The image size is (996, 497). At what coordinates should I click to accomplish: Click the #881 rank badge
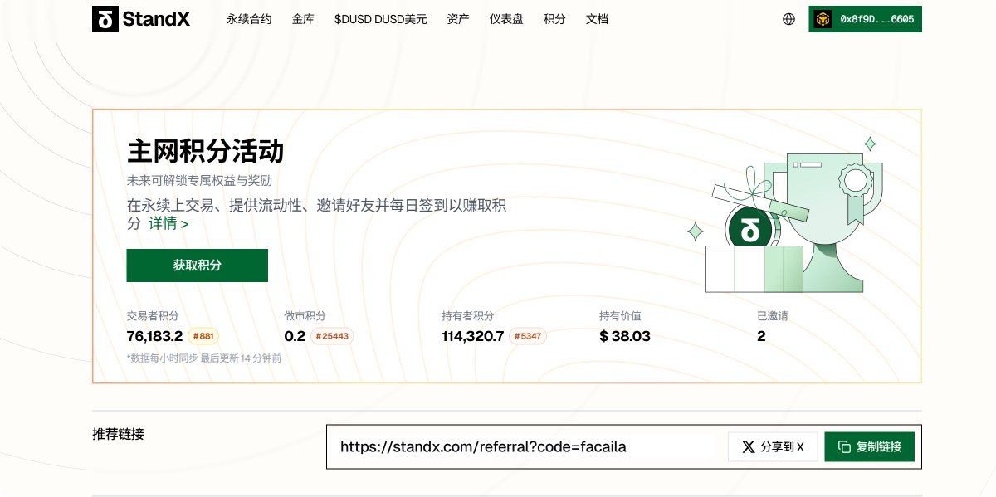[x=203, y=337]
